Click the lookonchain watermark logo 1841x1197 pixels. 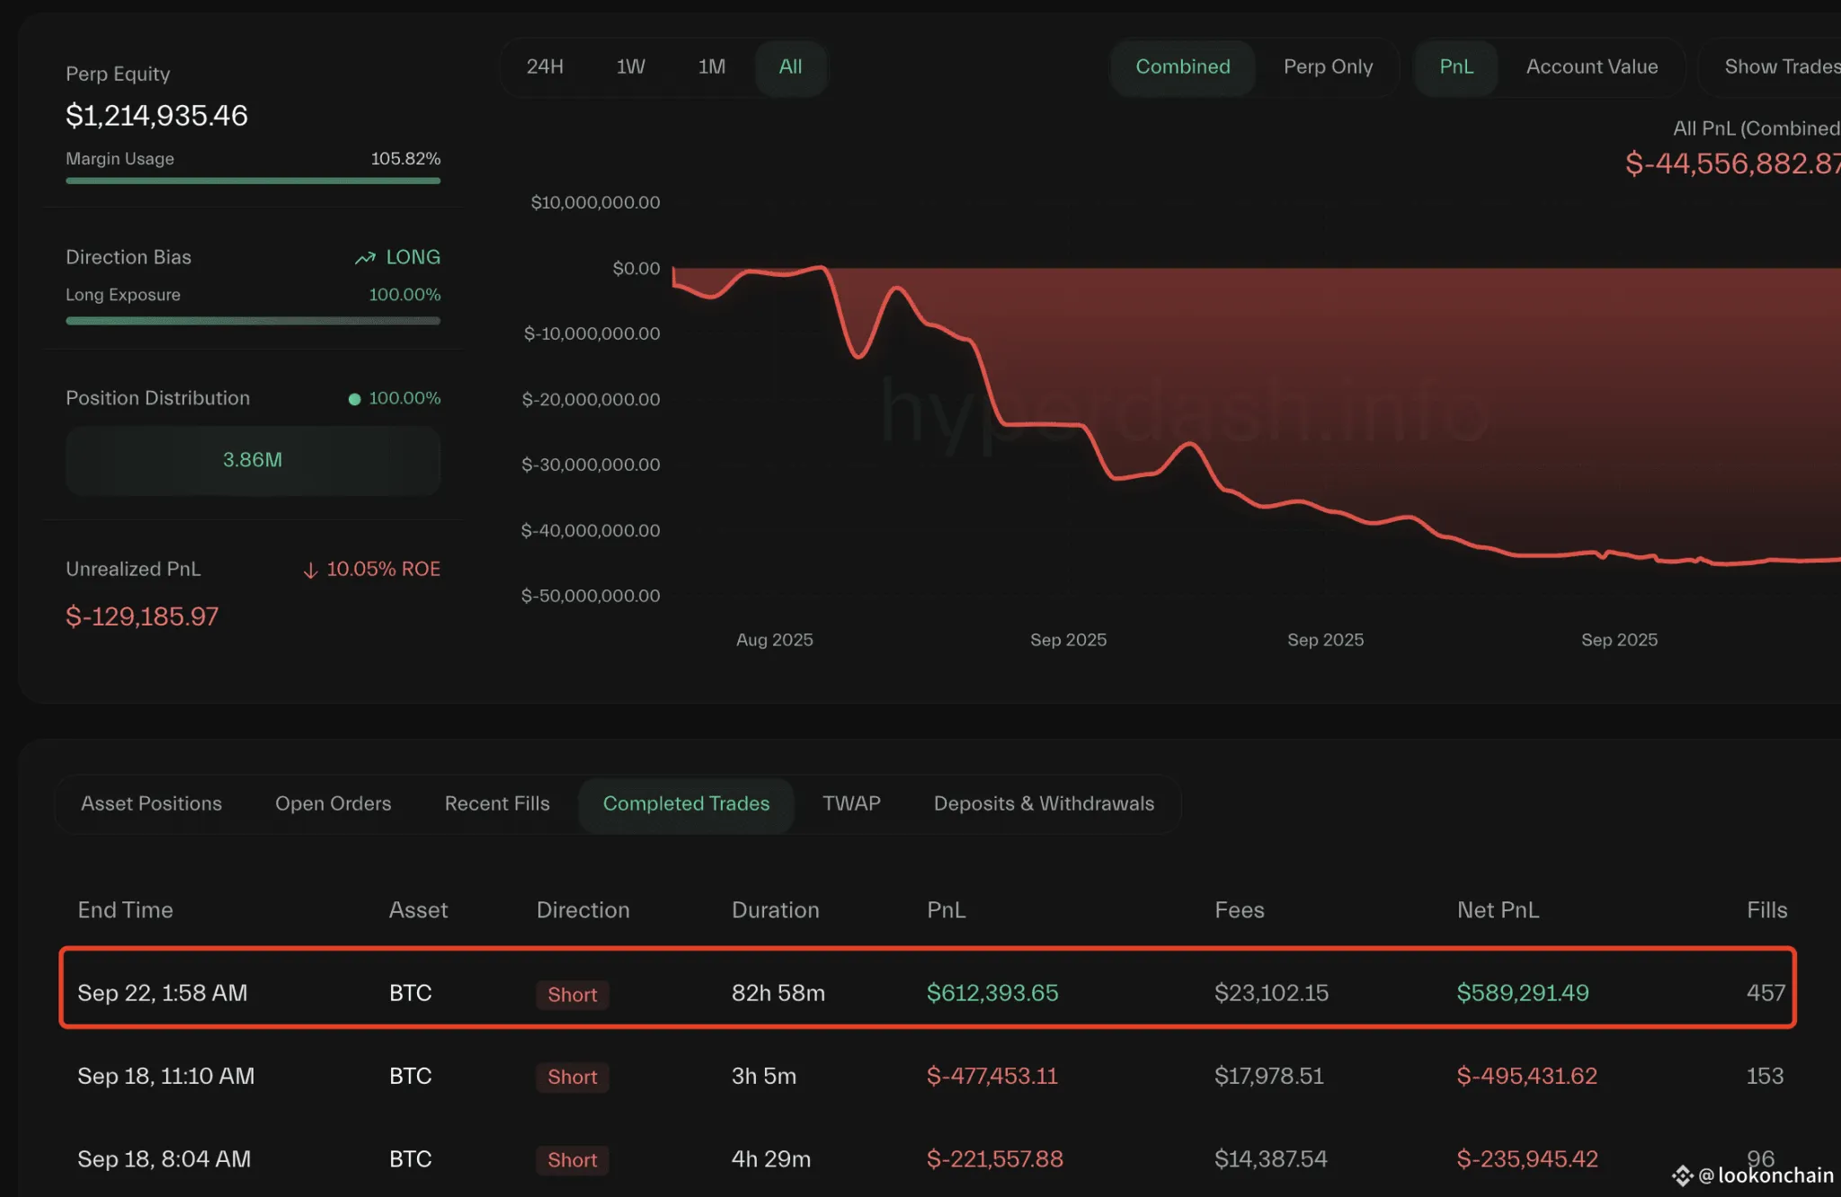(1682, 1175)
